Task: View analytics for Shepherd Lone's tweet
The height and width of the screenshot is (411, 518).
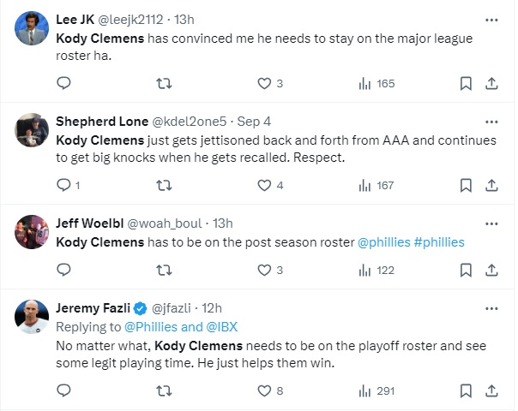Action: (x=364, y=185)
